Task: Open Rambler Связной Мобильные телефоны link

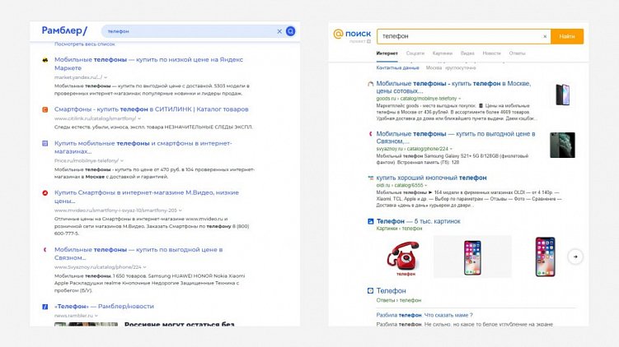Action: pos(138,253)
